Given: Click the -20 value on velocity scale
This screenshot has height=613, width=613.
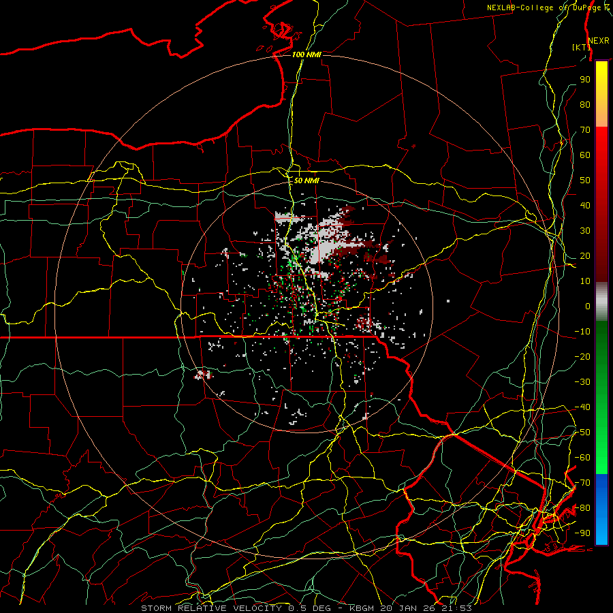Looking at the screenshot, I should 582,356.
